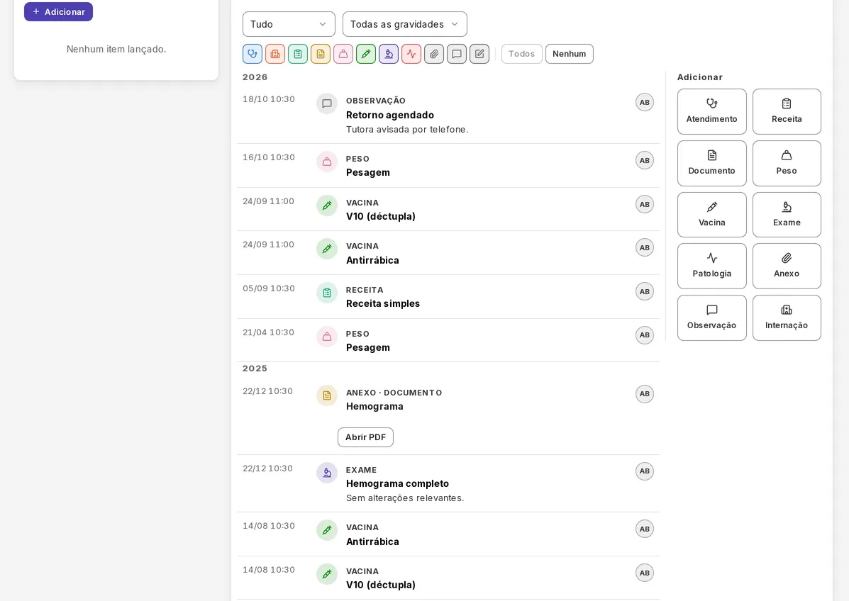Add a new Peso entry
The width and height of the screenshot is (849, 601).
tap(787, 164)
